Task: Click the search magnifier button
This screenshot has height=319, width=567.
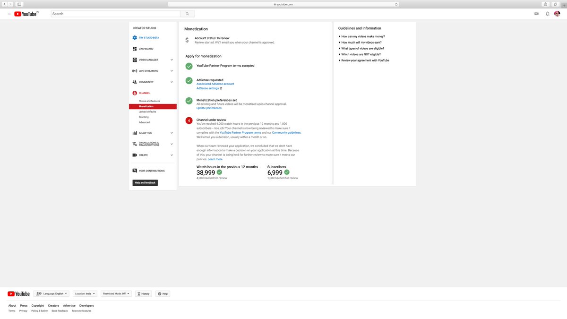Action: [188, 14]
